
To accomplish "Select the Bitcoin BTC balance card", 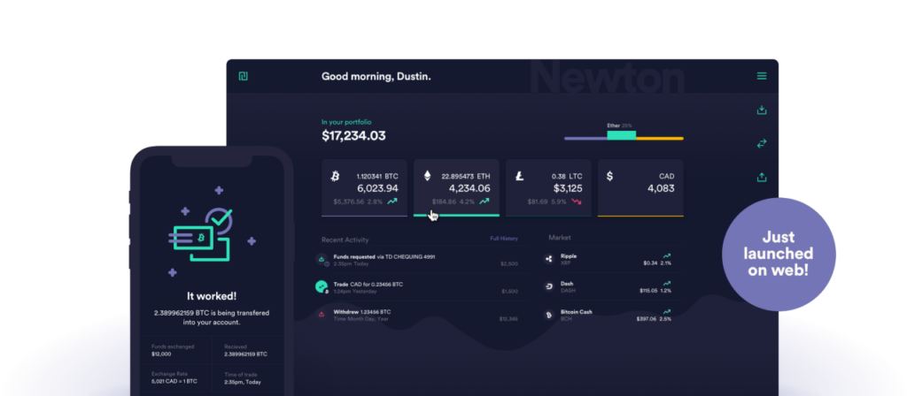I will click(x=364, y=187).
